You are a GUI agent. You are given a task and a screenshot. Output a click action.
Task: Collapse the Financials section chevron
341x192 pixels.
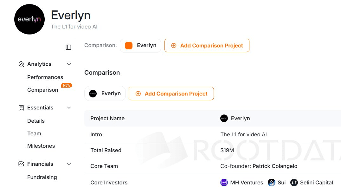point(69,164)
